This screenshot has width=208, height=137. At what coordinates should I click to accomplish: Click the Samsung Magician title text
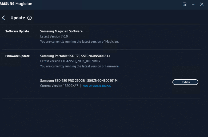16,4
